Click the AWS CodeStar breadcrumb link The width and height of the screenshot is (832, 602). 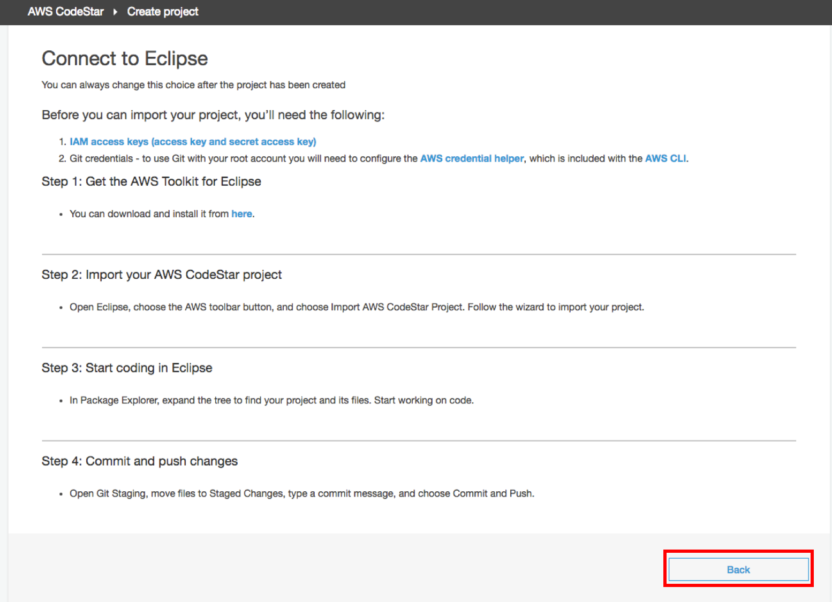point(65,12)
